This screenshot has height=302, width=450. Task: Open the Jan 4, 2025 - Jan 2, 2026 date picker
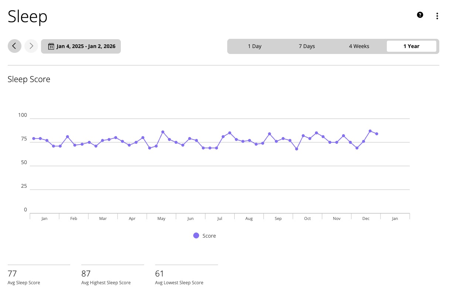85,47
